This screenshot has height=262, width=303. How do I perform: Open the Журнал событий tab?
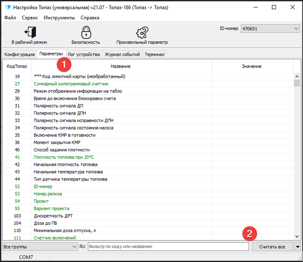click(x=122, y=54)
